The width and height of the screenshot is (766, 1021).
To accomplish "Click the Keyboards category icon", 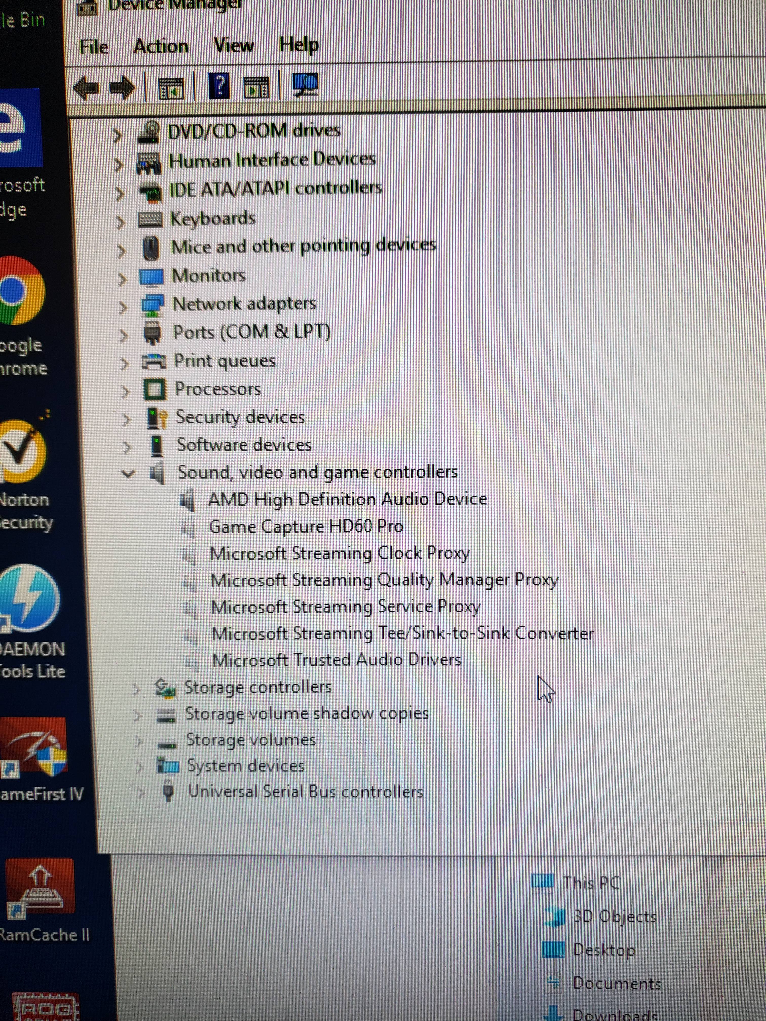I will (150, 220).
